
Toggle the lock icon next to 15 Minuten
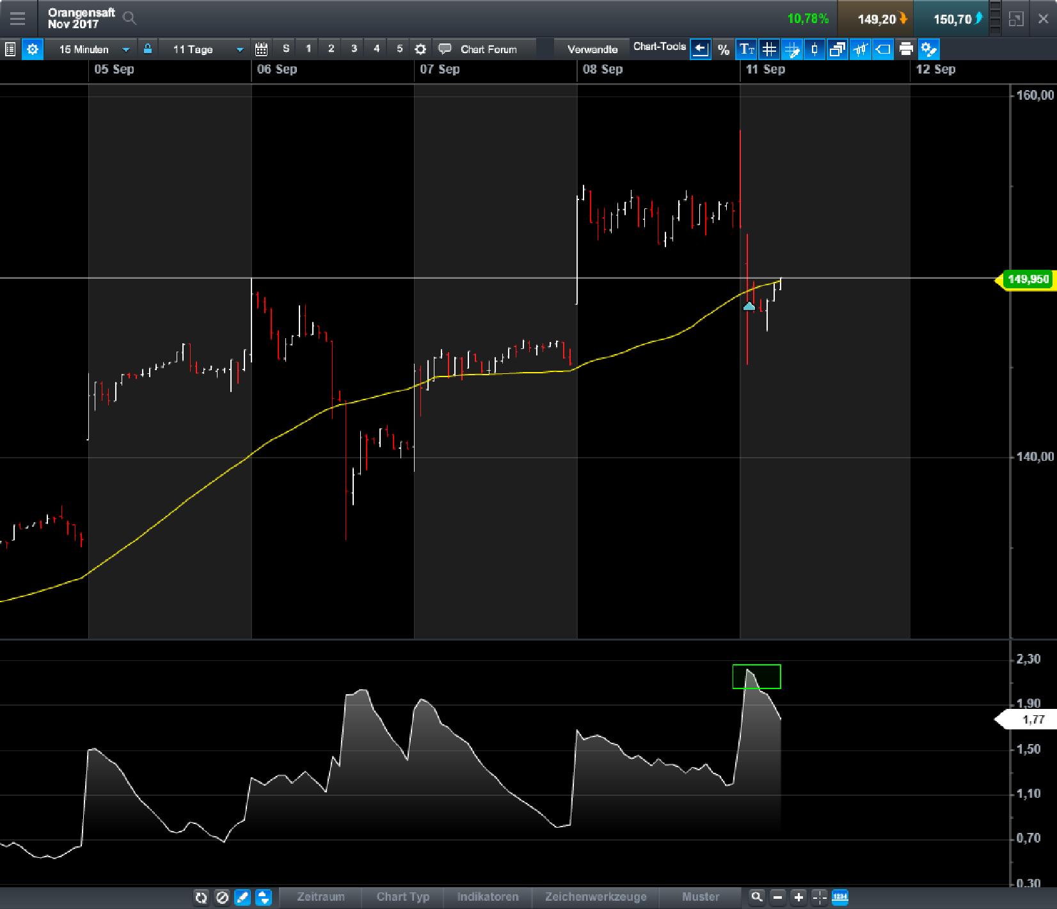pos(147,49)
